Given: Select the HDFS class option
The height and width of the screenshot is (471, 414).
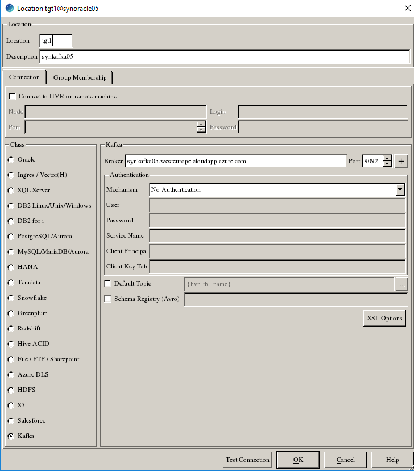Looking at the screenshot, I should point(11,390).
